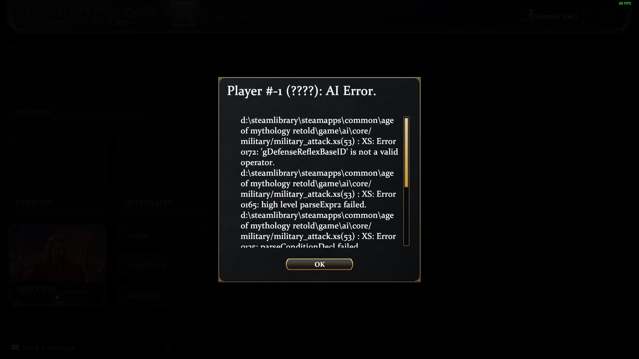Select the carousel dot under Freyr DLC
639x359 pixels.
pyautogui.click(x=57, y=297)
